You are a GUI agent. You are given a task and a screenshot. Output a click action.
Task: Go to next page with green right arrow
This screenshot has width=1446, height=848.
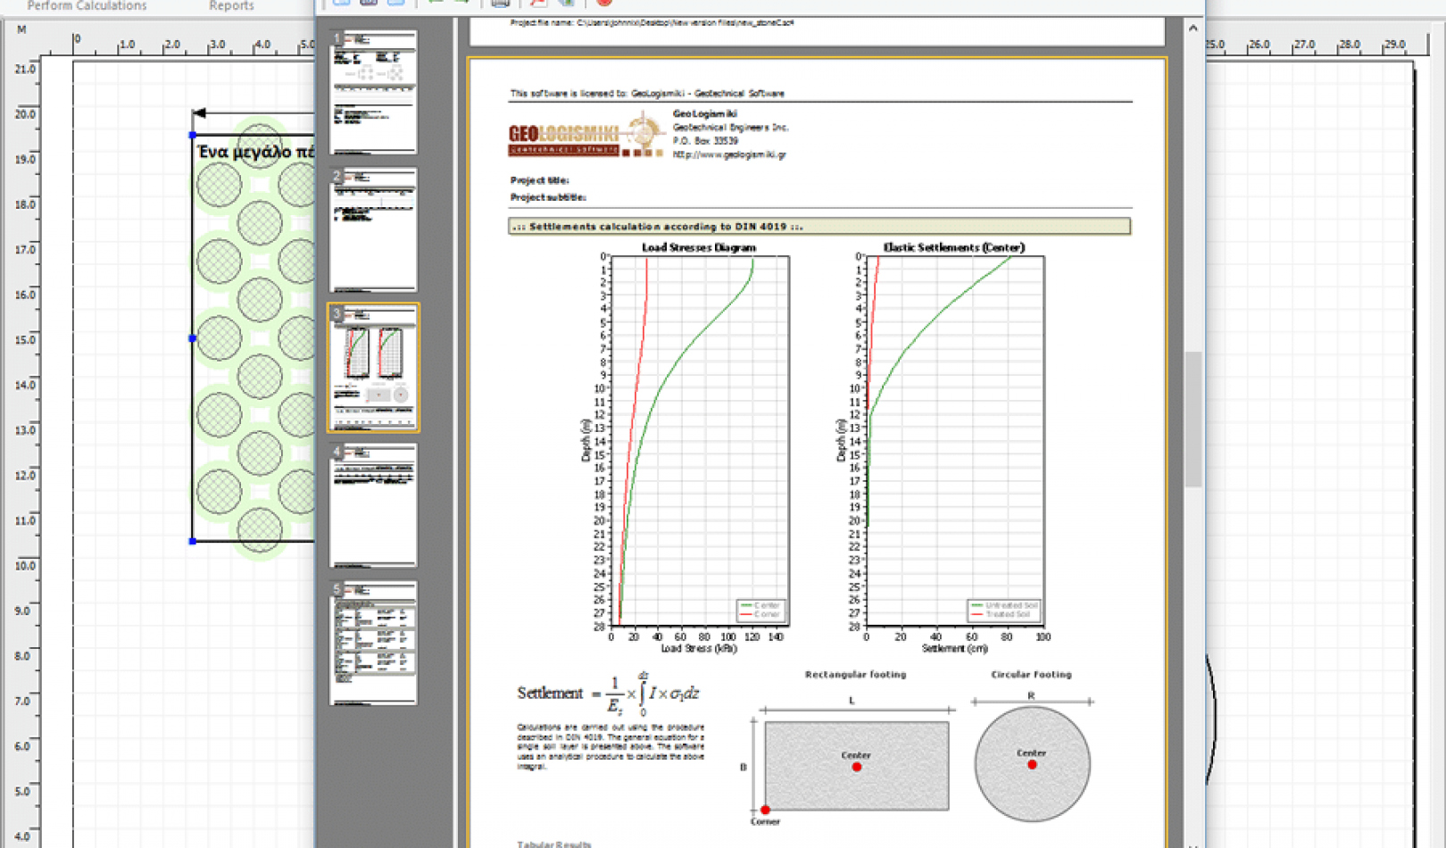(x=461, y=4)
